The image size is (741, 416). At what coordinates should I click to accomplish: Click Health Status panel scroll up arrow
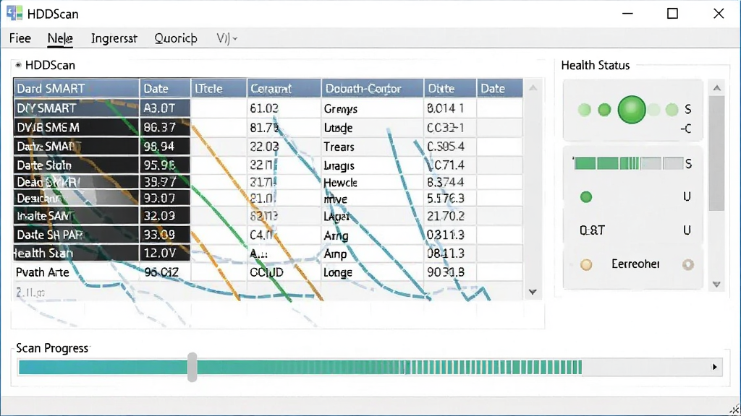pyautogui.click(x=717, y=88)
